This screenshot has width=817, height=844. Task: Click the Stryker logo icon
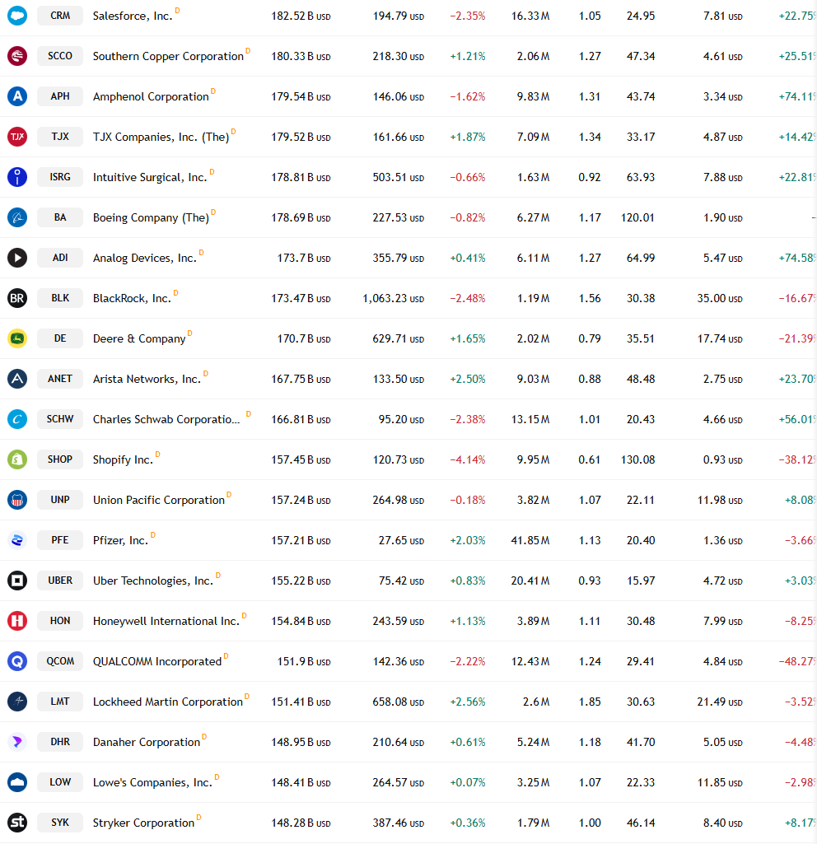pyautogui.click(x=17, y=823)
